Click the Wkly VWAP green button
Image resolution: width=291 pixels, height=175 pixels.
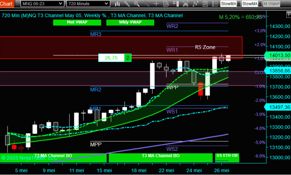[130, 22]
